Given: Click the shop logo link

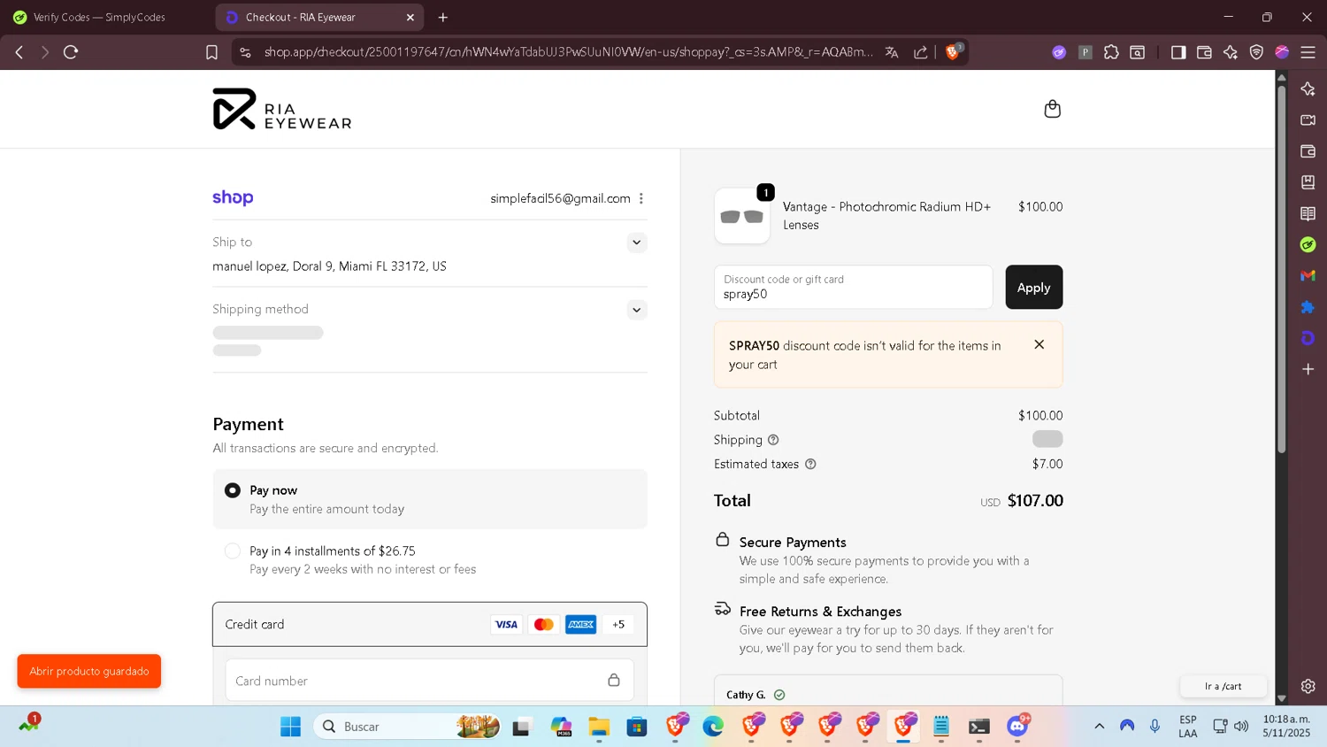Looking at the screenshot, I should pyautogui.click(x=233, y=198).
